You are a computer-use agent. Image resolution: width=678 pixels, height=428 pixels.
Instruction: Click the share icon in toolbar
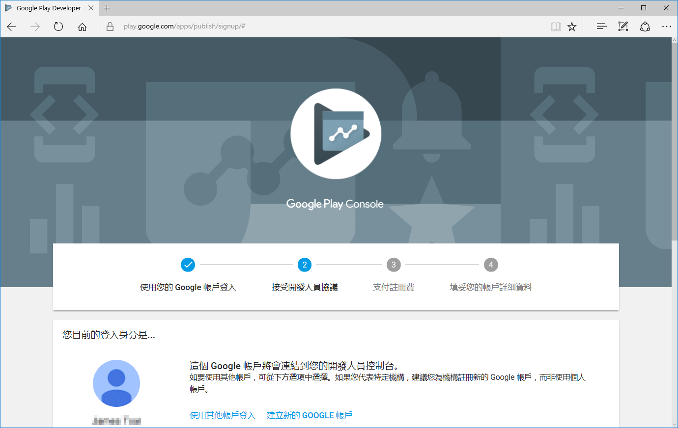[645, 27]
